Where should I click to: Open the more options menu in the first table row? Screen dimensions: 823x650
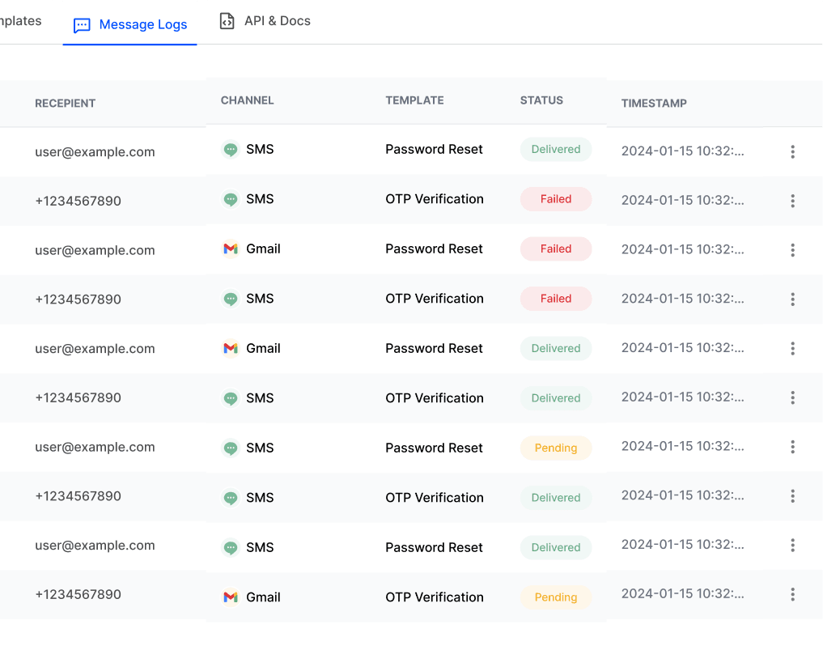click(x=792, y=151)
